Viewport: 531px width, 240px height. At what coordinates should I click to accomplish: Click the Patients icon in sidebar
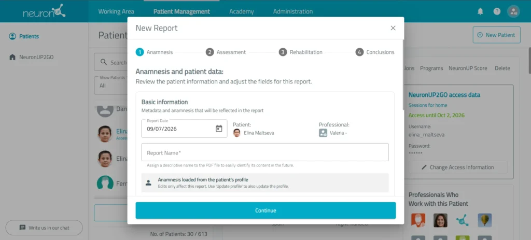pyautogui.click(x=12, y=36)
